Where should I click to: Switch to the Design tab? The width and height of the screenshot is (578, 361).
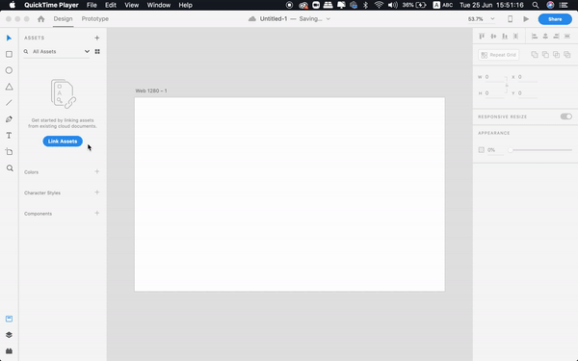(x=63, y=19)
